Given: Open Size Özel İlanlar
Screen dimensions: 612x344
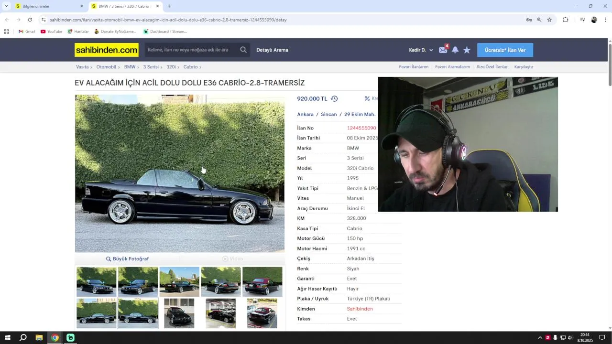Looking at the screenshot, I should (x=492, y=67).
